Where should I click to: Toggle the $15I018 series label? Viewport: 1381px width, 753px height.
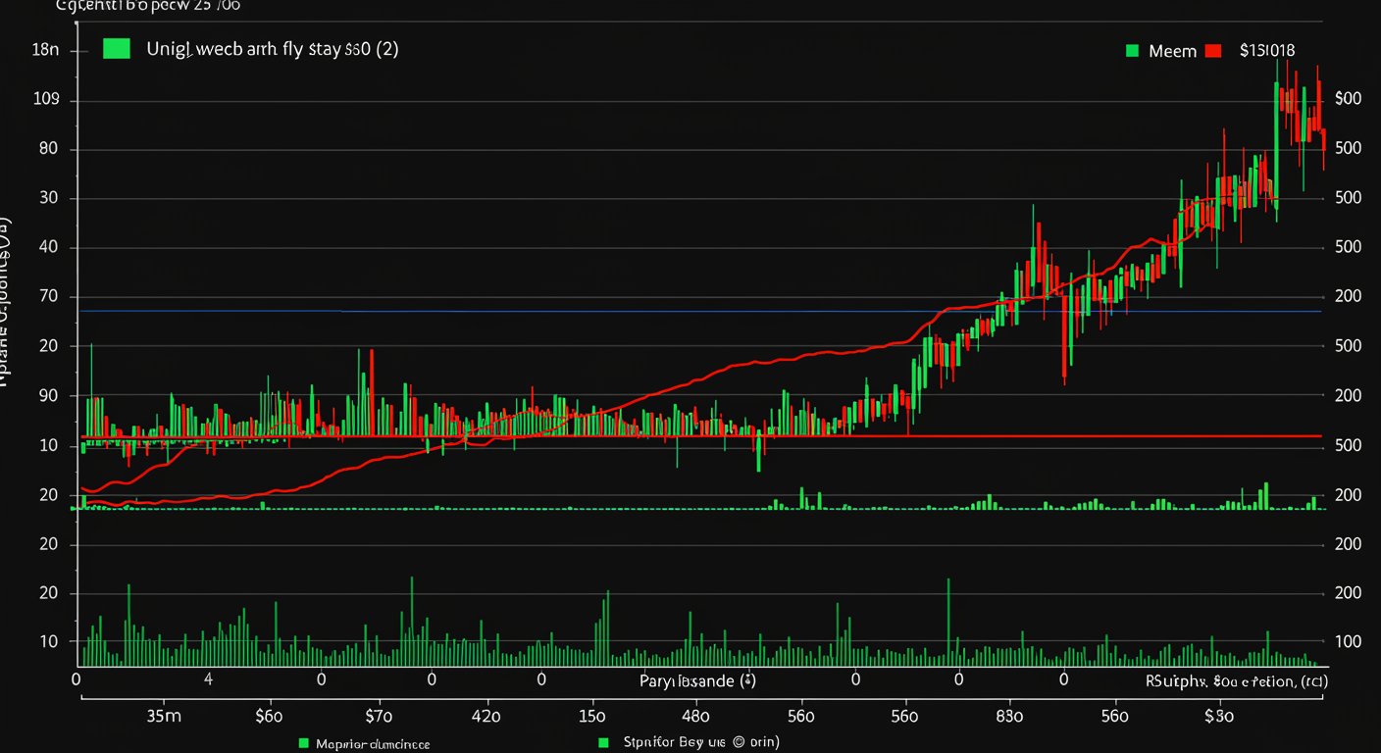coord(1267,51)
